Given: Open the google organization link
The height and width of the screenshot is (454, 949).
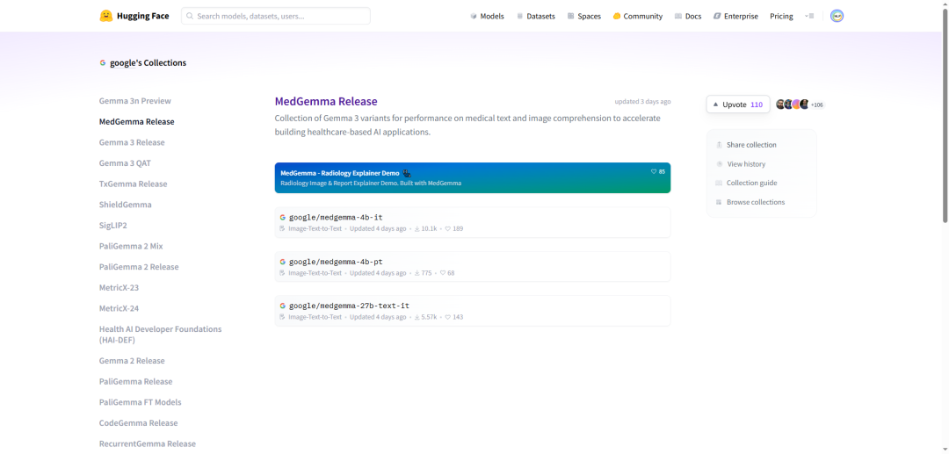Looking at the screenshot, I should [123, 63].
